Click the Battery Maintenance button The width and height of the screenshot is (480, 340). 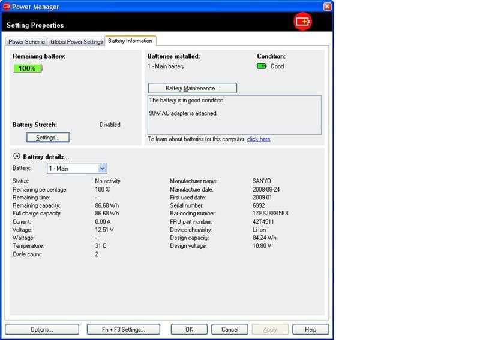(192, 88)
